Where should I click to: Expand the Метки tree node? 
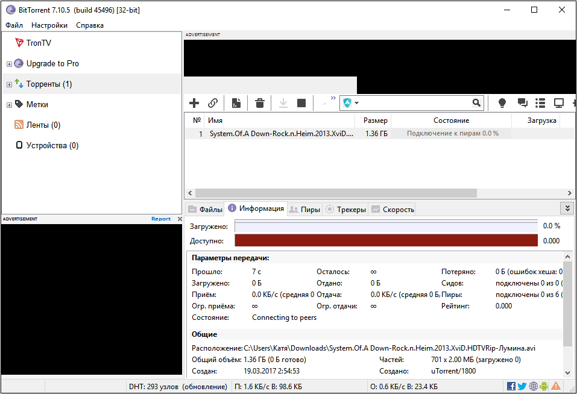(x=9, y=105)
